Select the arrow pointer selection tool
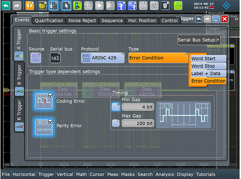The height and width of the screenshot is (179, 241). 66,6
